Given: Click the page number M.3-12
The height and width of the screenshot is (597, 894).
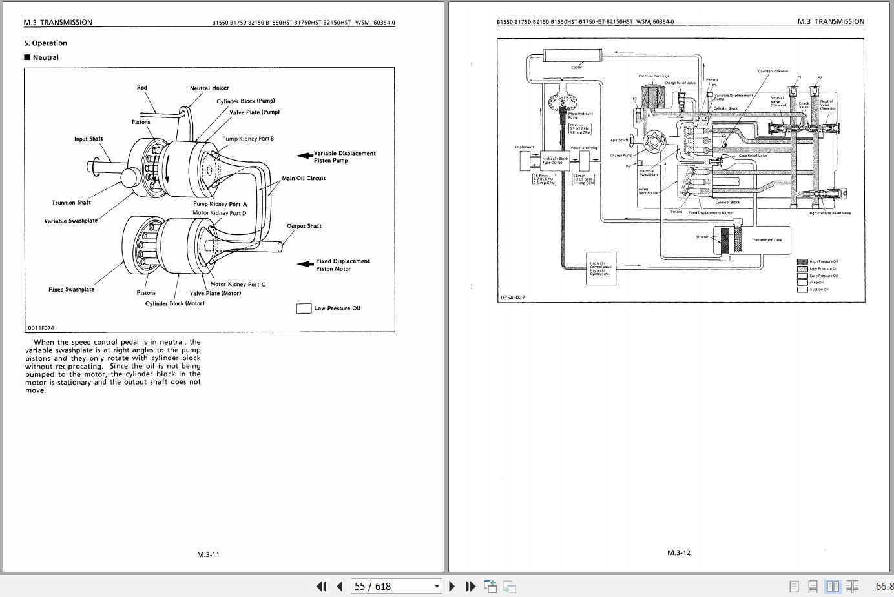Looking at the screenshot, I should pos(679,552).
